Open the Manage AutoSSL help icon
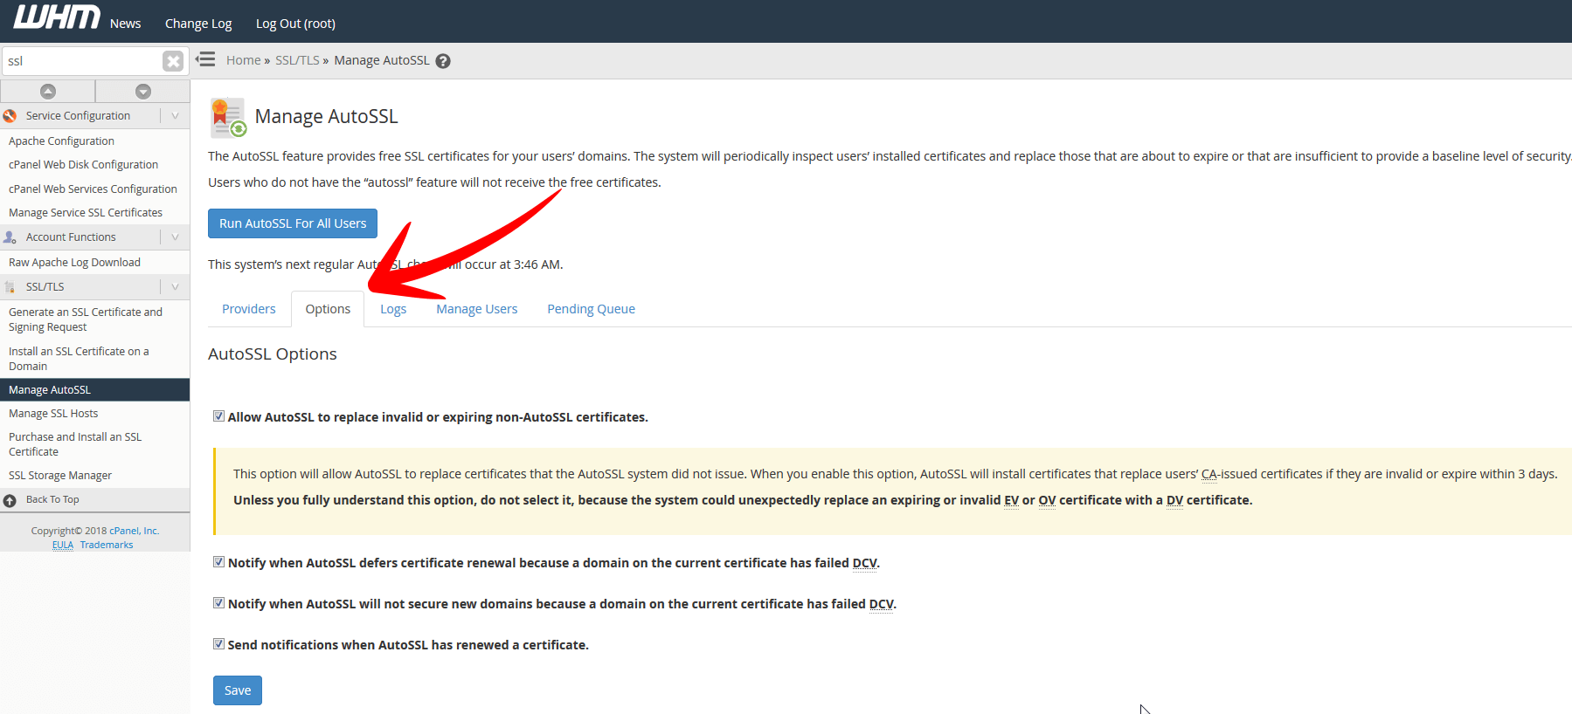 pos(443,61)
